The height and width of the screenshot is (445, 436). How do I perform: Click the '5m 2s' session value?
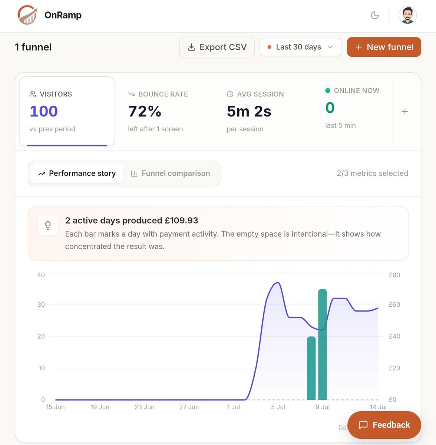pyautogui.click(x=249, y=111)
